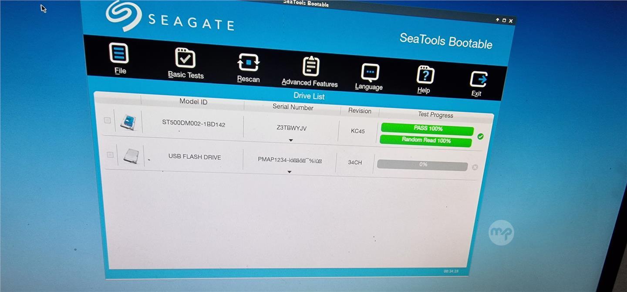Image resolution: width=627 pixels, height=292 pixels.
Task: Open Advanced Features
Action: (x=310, y=66)
